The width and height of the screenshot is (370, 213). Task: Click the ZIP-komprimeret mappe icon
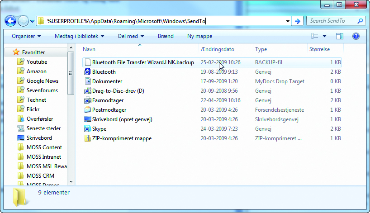88,138
